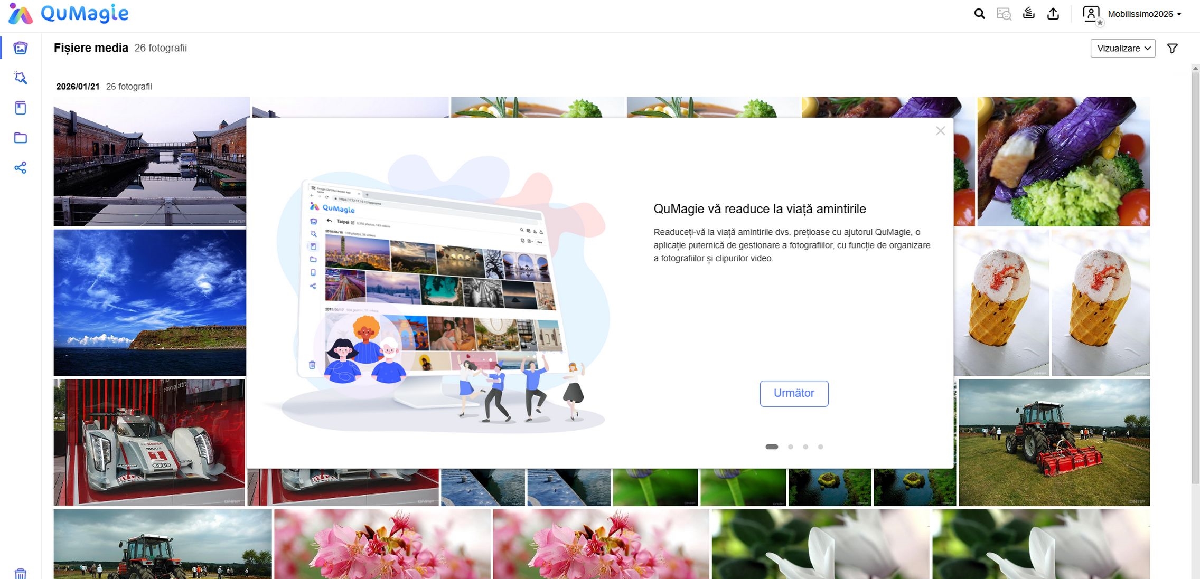Jump to second onboarding page dot
Screen dimensions: 1200x579
click(x=791, y=447)
